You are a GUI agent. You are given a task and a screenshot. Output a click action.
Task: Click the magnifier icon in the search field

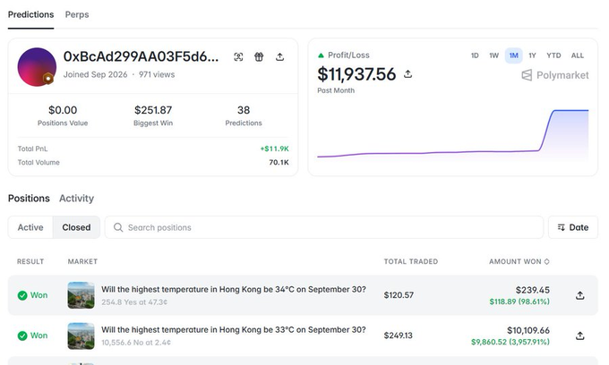pos(118,227)
